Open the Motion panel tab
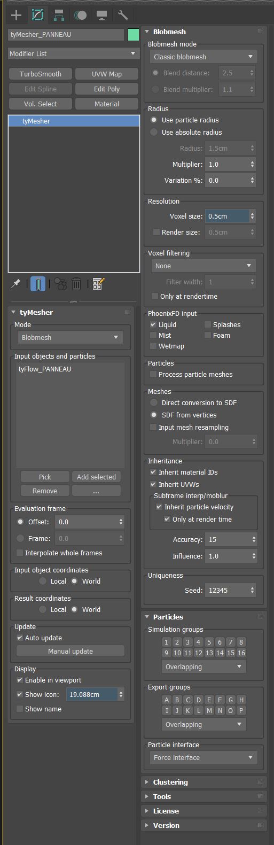The width and height of the screenshot is (274, 845). click(x=80, y=14)
